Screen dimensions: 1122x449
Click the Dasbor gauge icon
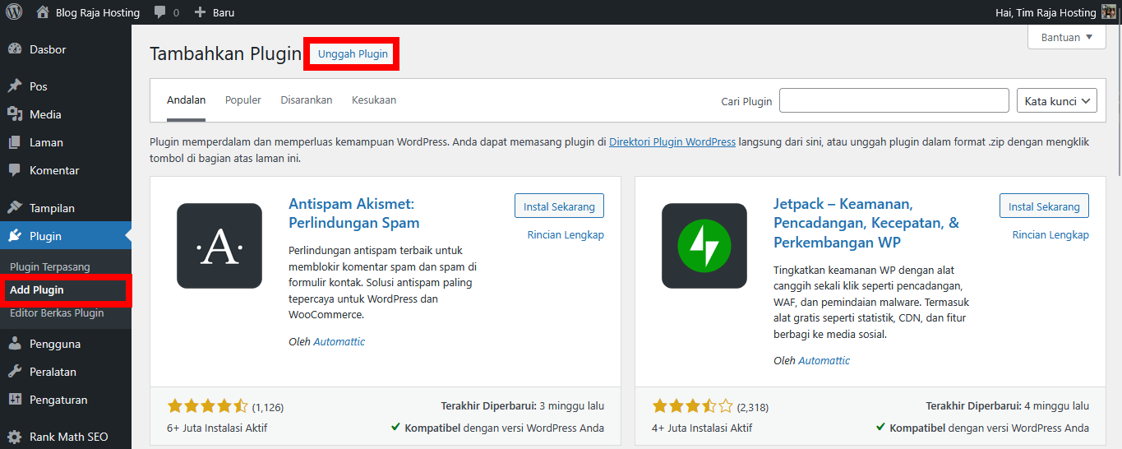(15, 49)
